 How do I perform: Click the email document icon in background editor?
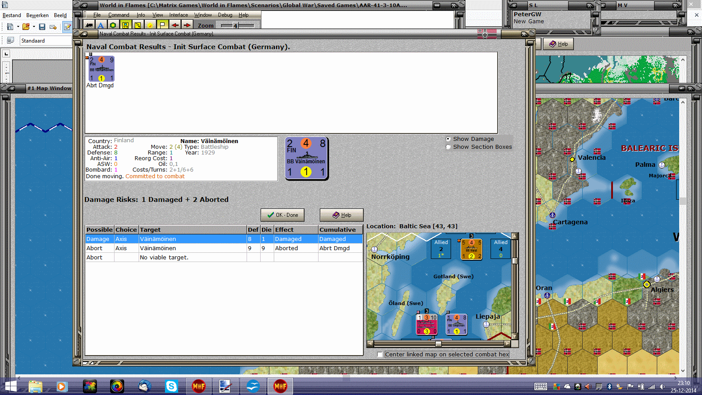coord(53,27)
